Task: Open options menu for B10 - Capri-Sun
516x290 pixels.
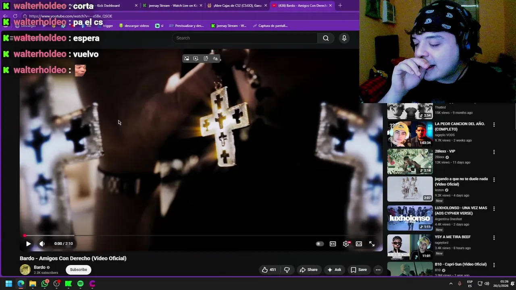Action: pyautogui.click(x=494, y=265)
